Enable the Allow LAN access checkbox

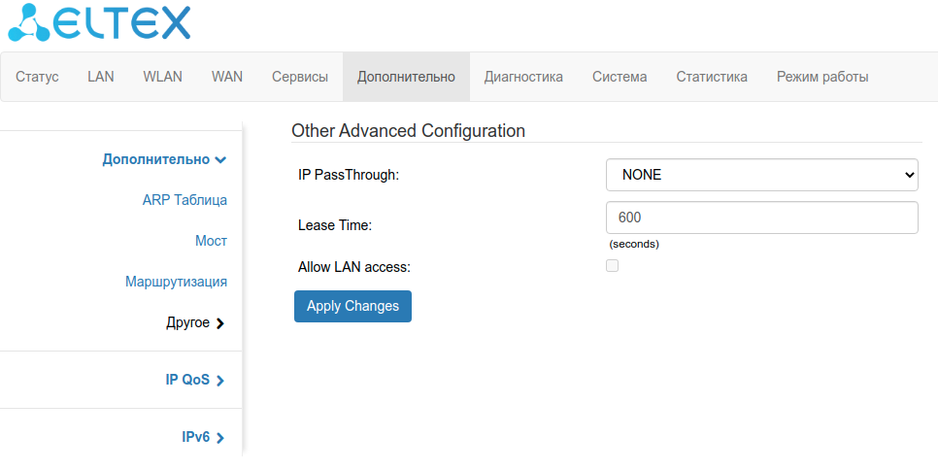tap(612, 266)
